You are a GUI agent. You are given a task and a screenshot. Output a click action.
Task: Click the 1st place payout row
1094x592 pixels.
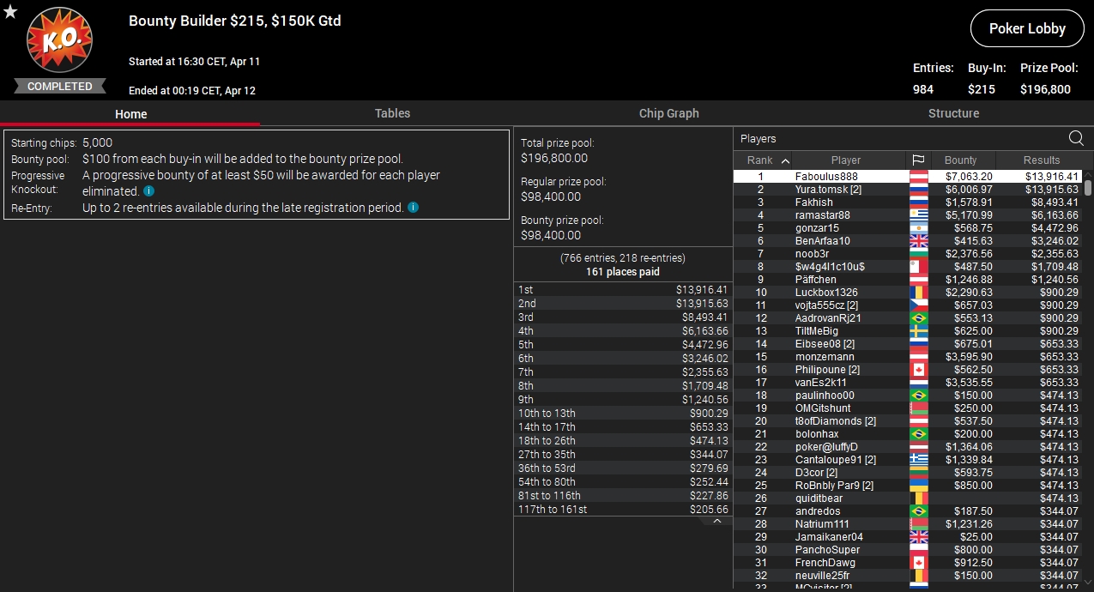(x=623, y=290)
